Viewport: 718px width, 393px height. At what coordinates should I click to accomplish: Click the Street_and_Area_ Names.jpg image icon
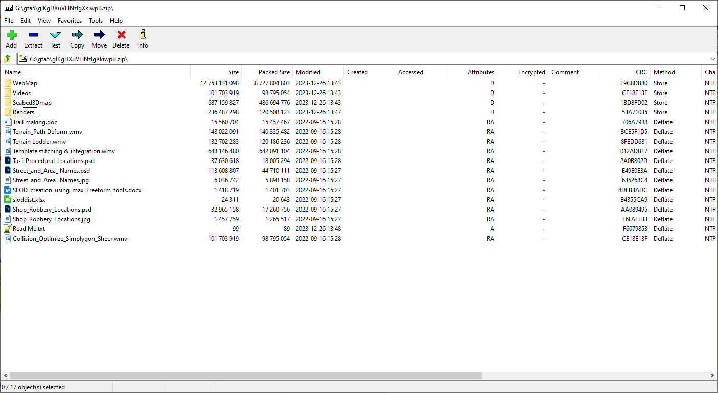(8, 180)
